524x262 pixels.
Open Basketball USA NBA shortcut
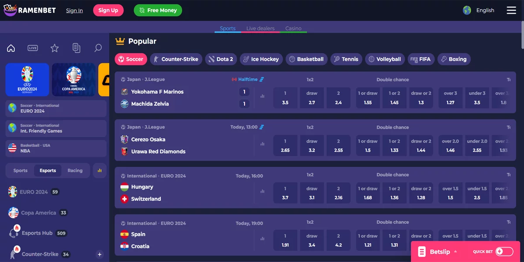pos(56,148)
